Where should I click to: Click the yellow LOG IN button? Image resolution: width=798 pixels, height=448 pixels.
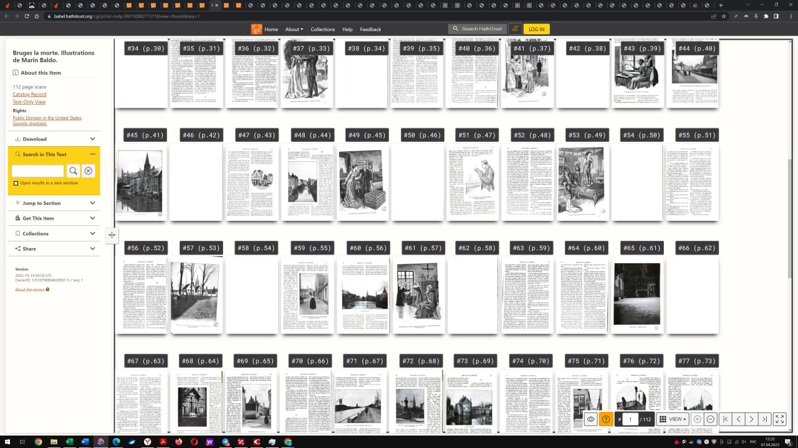pos(536,29)
